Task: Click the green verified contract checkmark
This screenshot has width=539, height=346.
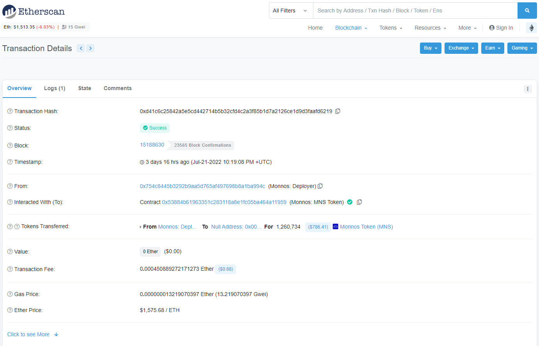Action: click(x=350, y=202)
